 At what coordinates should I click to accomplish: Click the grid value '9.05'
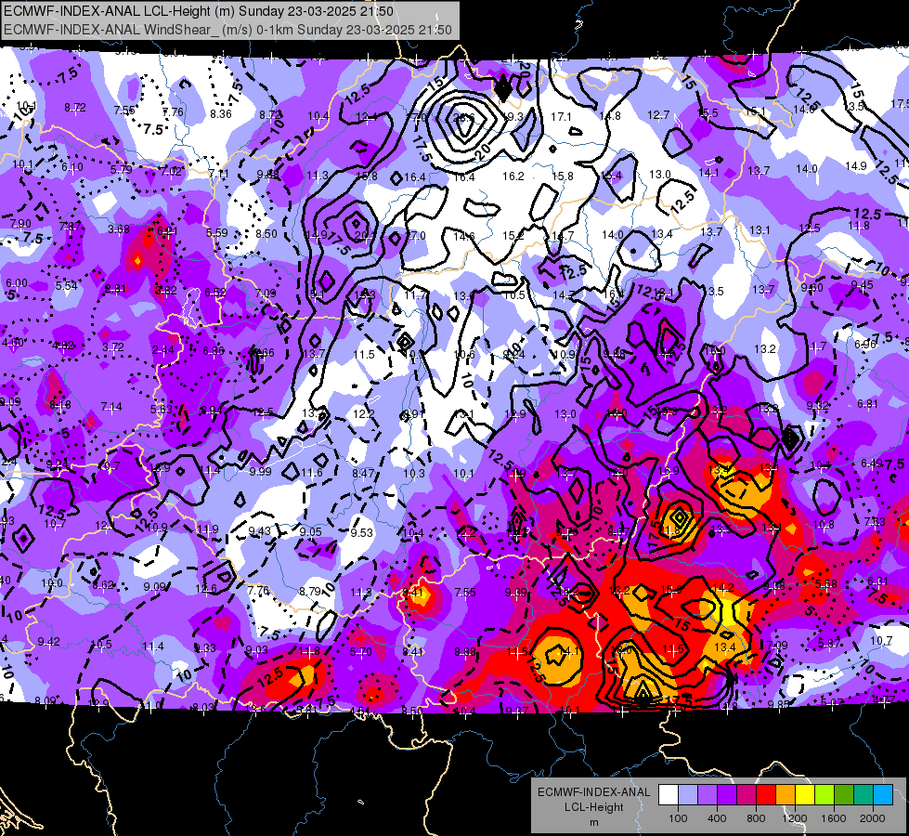(x=311, y=532)
